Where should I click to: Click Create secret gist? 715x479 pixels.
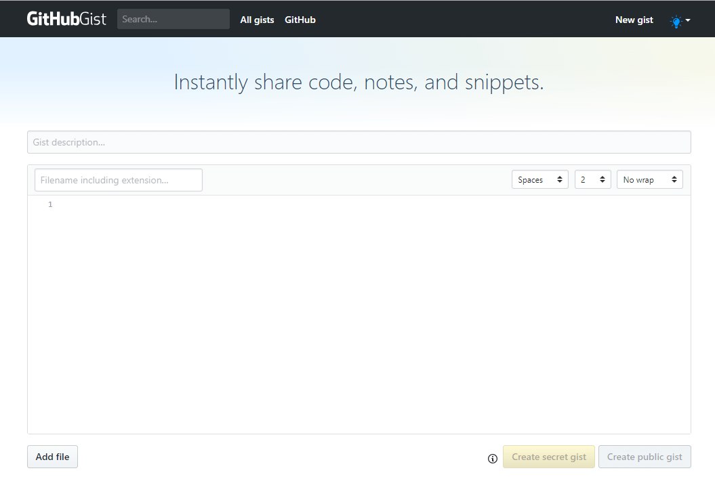(549, 457)
